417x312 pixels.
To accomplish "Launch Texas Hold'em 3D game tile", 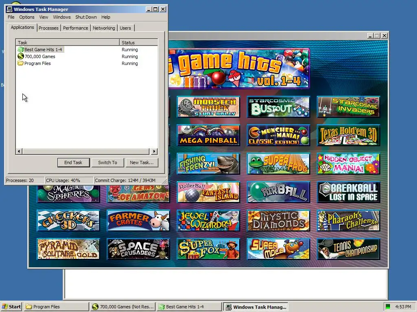I will point(349,135).
